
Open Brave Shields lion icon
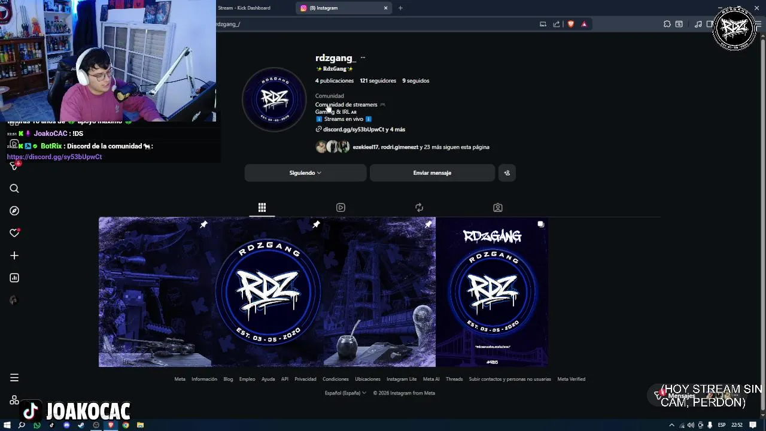tap(570, 24)
